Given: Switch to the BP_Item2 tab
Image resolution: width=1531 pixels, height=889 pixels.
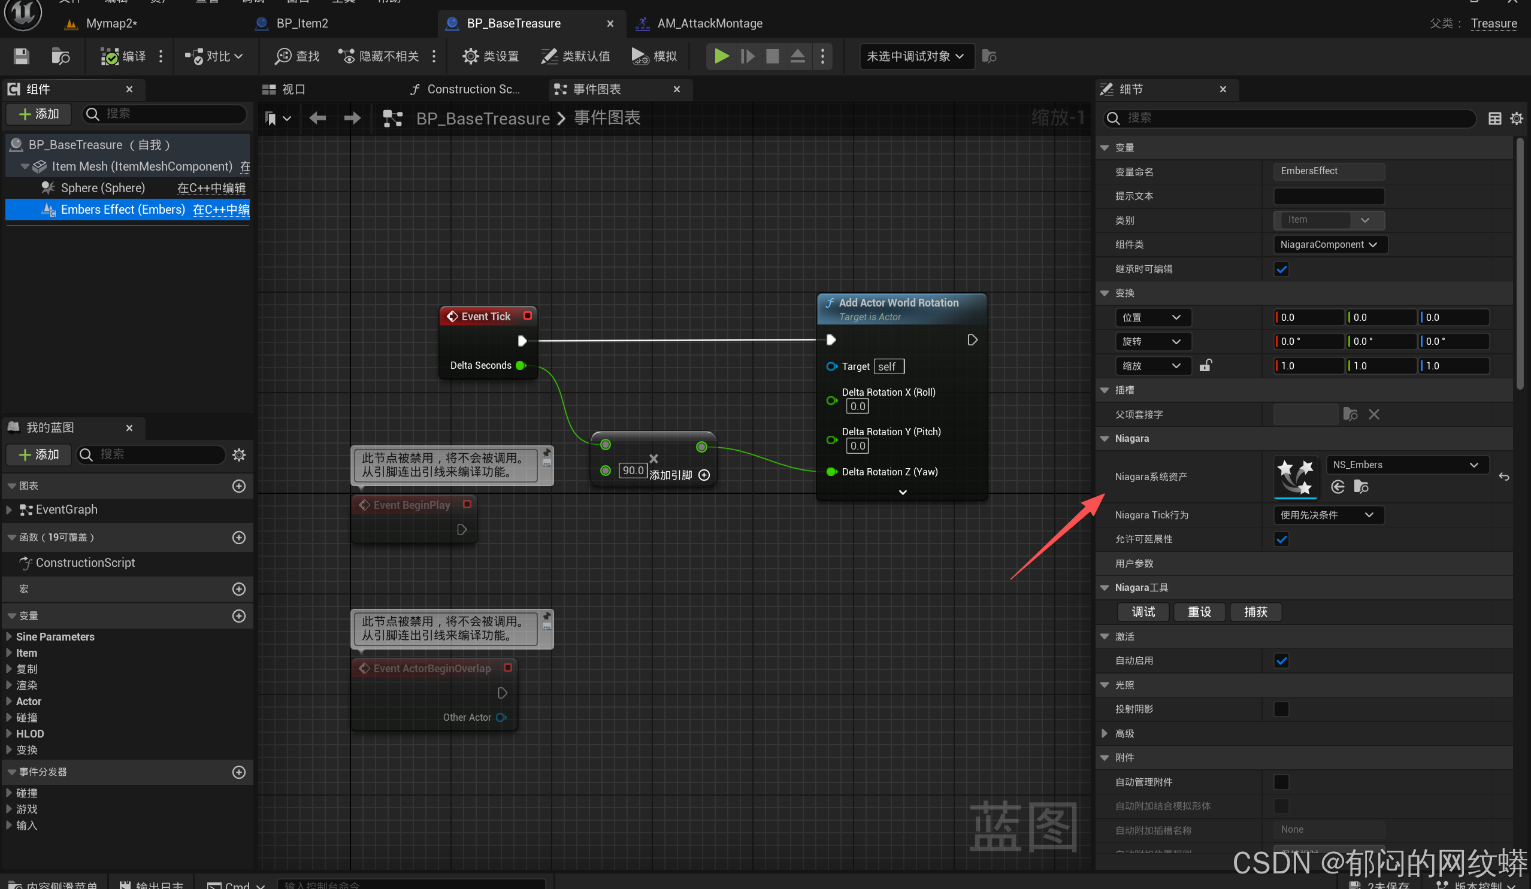Looking at the screenshot, I should 301,23.
